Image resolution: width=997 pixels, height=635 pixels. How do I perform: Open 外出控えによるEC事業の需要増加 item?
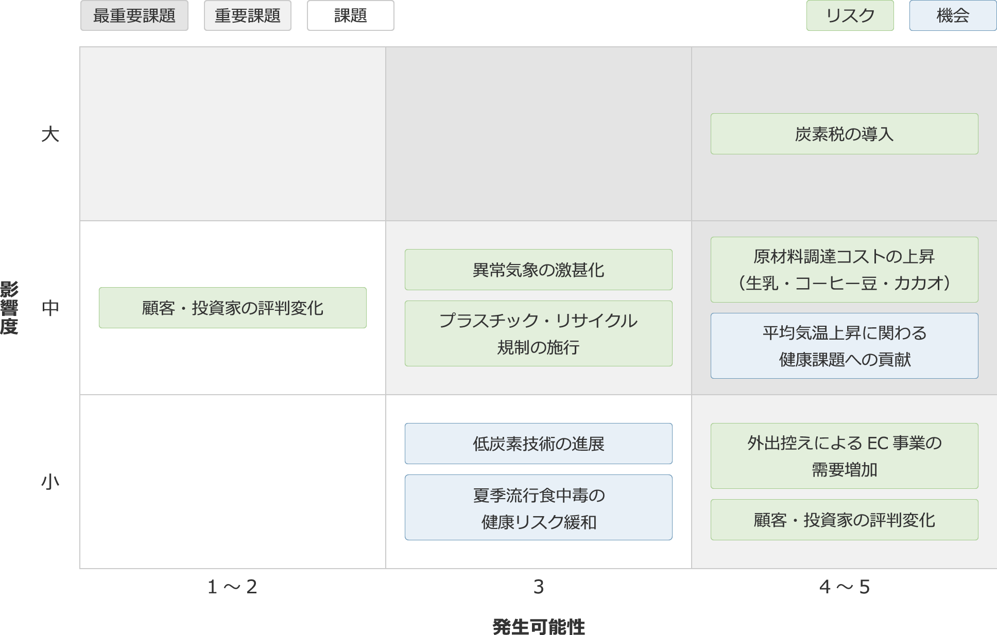point(844,456)
